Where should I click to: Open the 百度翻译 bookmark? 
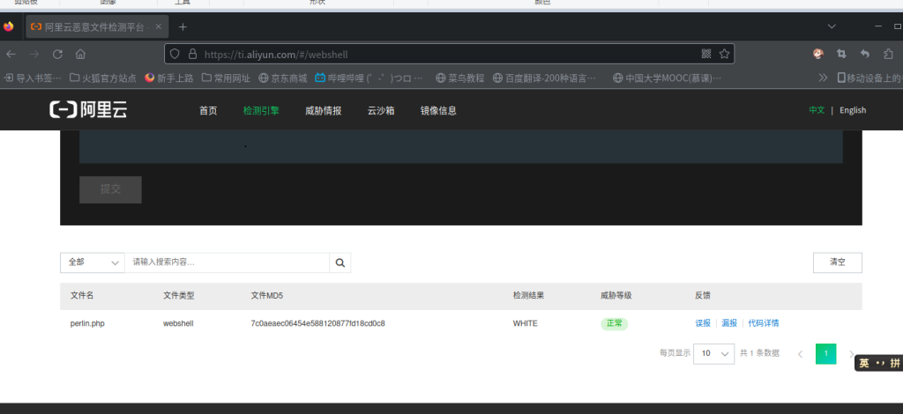click(x=545, y=78)
